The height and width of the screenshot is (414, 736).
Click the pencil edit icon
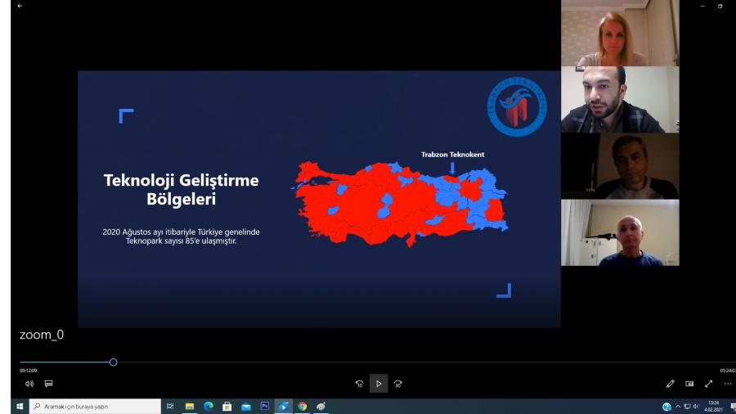click(671, 383)
